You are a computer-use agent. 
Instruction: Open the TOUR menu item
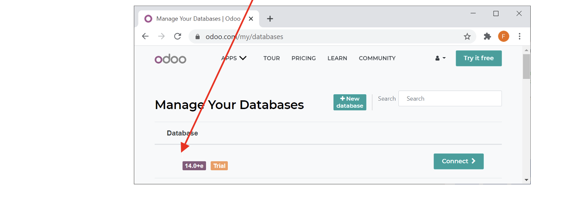click(x=271, y=58)
